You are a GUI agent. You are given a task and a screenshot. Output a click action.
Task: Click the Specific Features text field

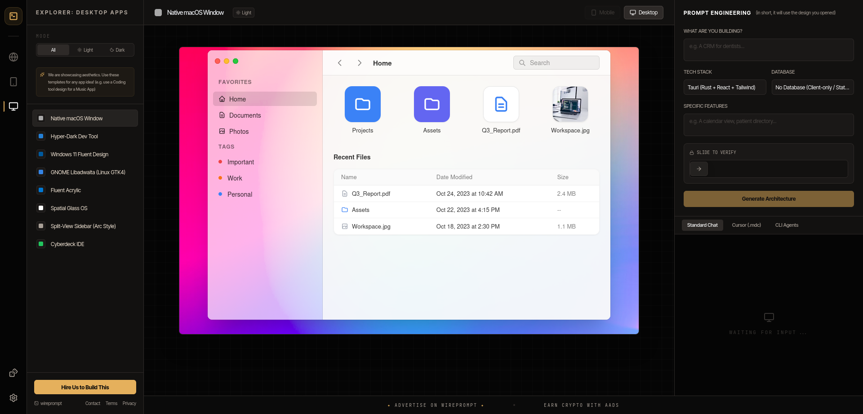(769, 124)
